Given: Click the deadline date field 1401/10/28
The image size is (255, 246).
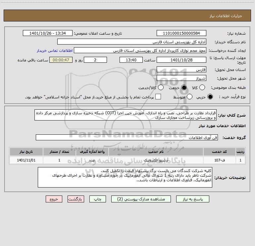Looking at the screenshot, I should 181,60.
